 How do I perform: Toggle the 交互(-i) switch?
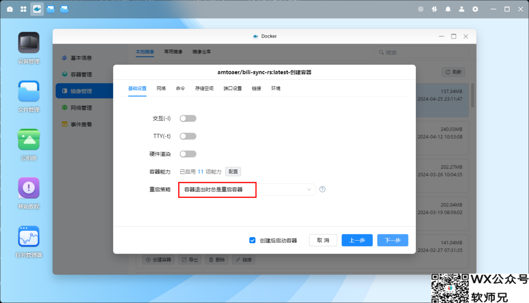pyautogui.click(x=188, y=118)
